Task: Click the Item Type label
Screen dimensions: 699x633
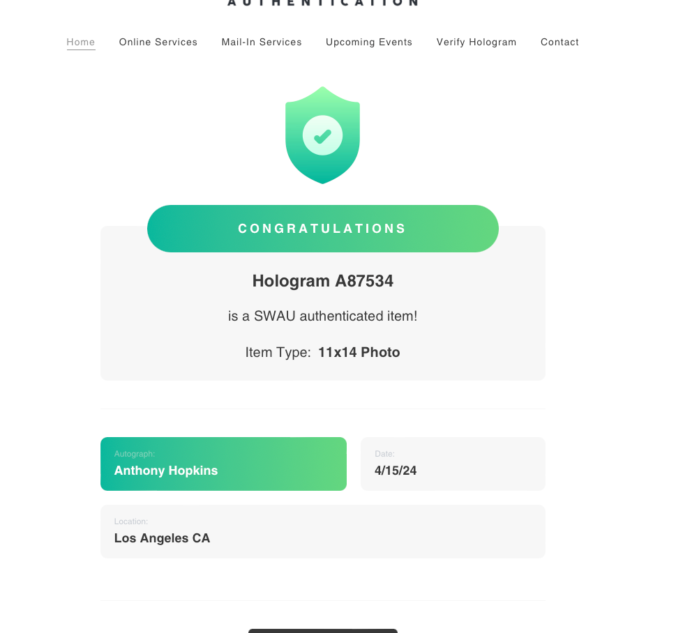Action: 278,353
